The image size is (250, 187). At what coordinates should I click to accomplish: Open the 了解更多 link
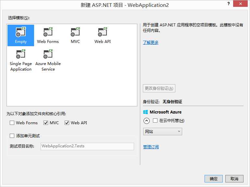point(151,43)
